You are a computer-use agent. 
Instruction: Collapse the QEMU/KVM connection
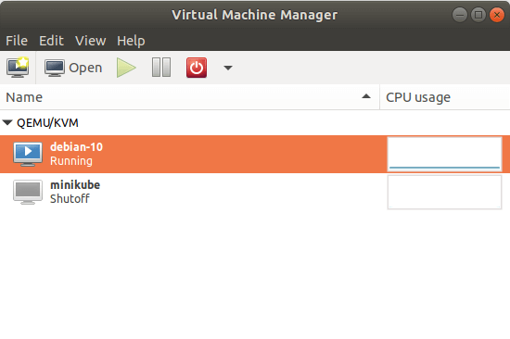tap(7, 123)
